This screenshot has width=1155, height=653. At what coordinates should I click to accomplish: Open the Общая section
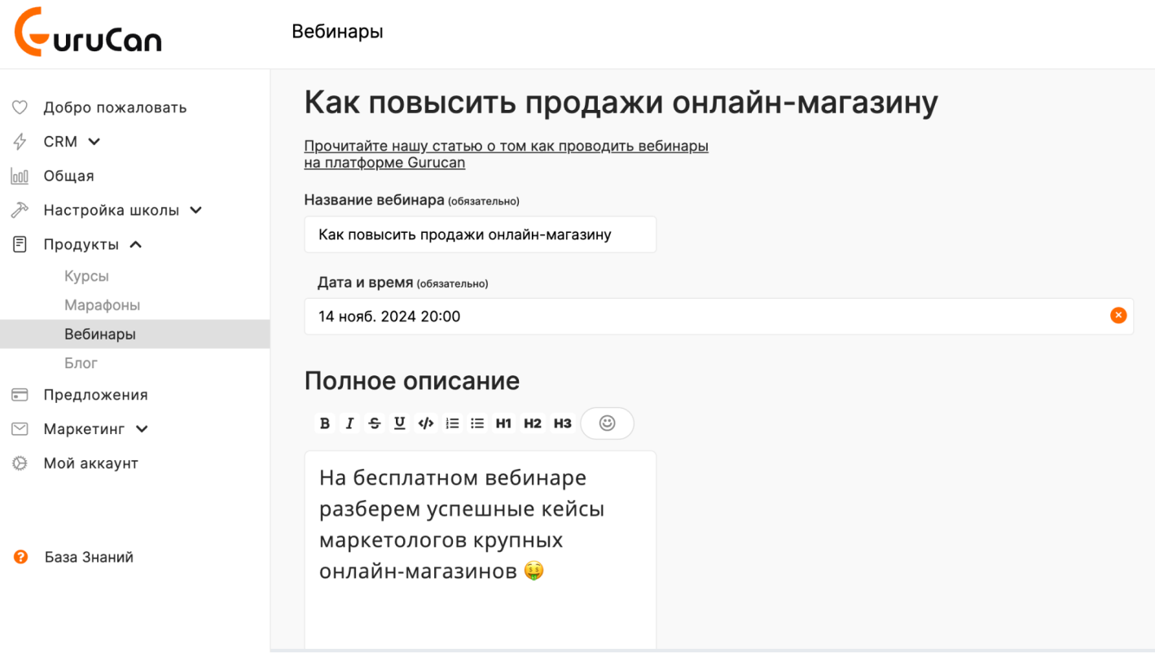click(x=68, y=176)
